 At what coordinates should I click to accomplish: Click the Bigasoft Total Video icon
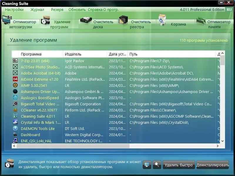15,104
